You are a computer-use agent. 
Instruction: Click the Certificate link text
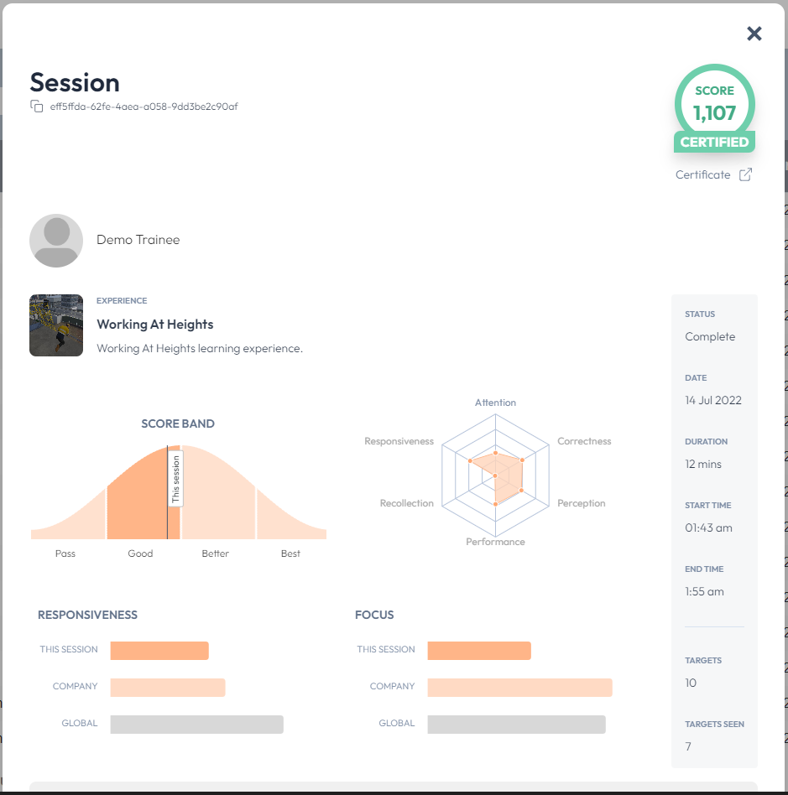coord(702,174)
